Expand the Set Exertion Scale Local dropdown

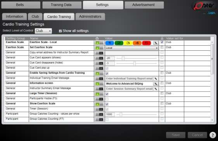(x=131, y=48)
